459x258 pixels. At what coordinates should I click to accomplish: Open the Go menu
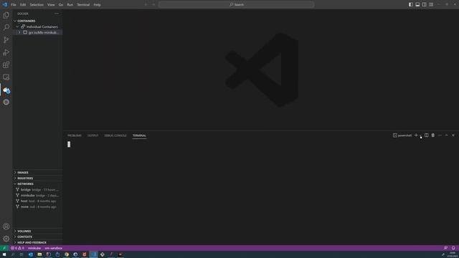(x=60, y=5)
